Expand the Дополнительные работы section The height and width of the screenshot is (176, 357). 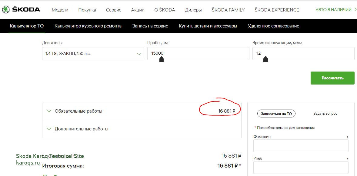(142, 129)
